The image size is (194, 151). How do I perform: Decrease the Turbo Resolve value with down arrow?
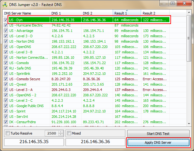coord(60,135)
